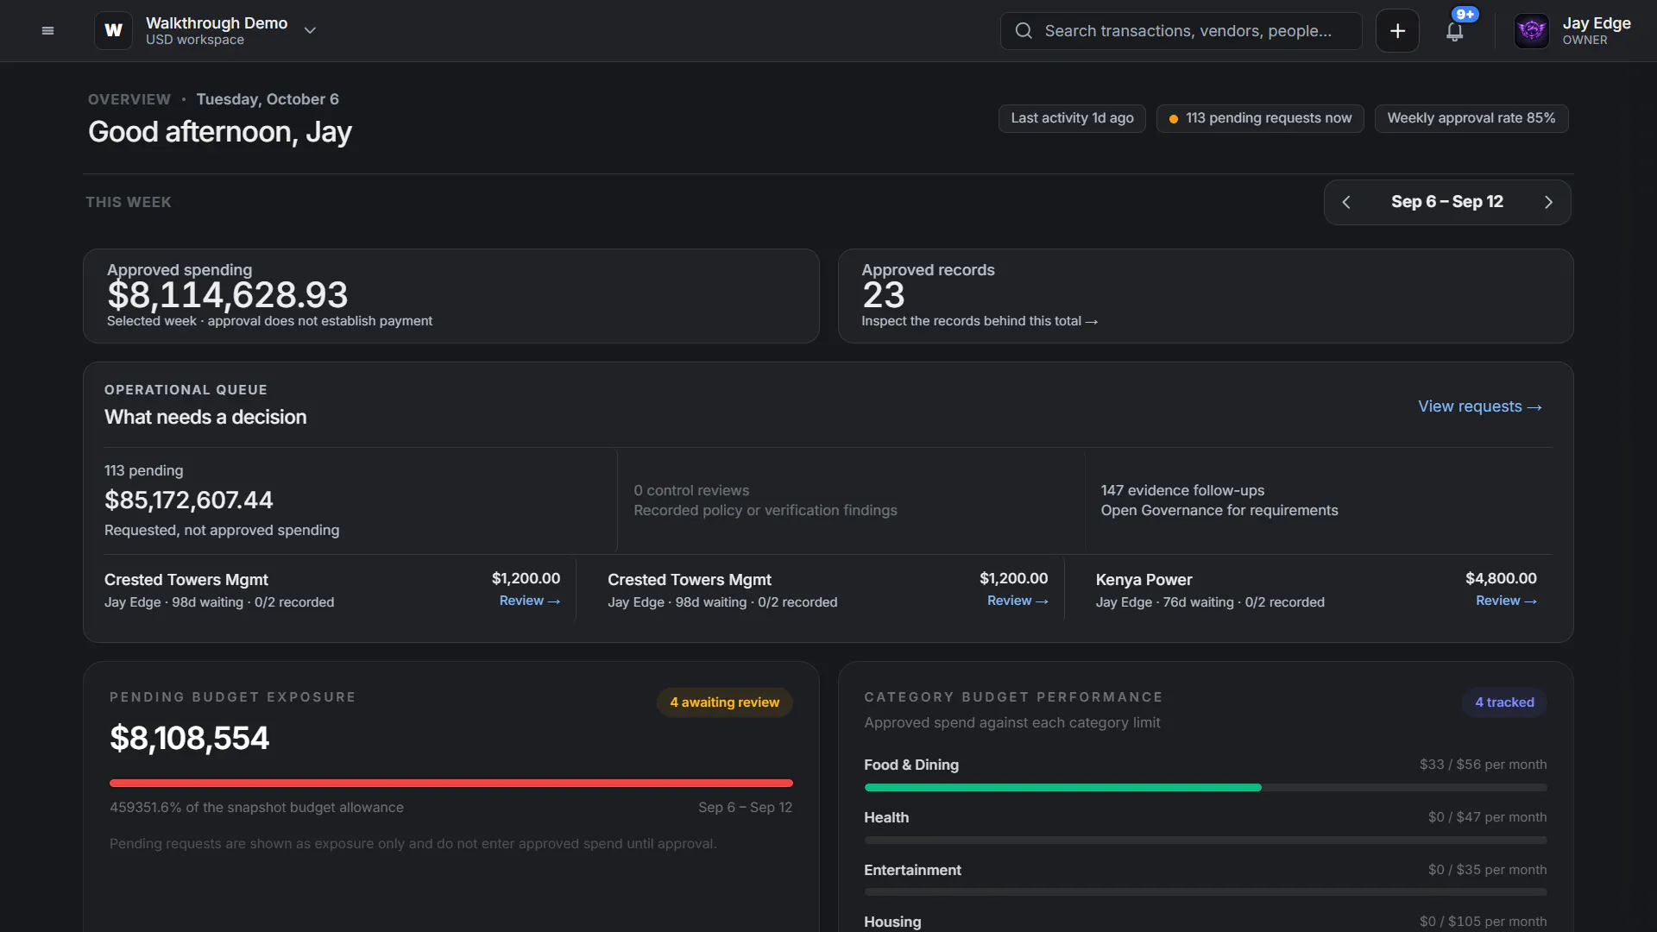Click Jay Edge owner name label
Viewport: 1657px width, 932px height.
1597,23
